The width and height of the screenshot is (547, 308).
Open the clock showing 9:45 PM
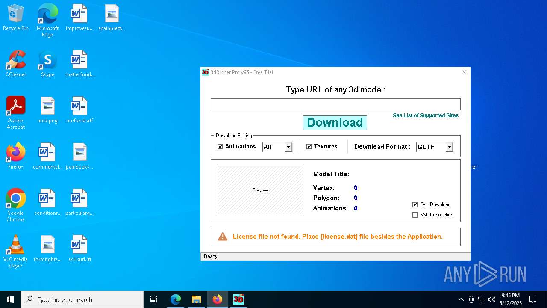(x=511, y=299)
